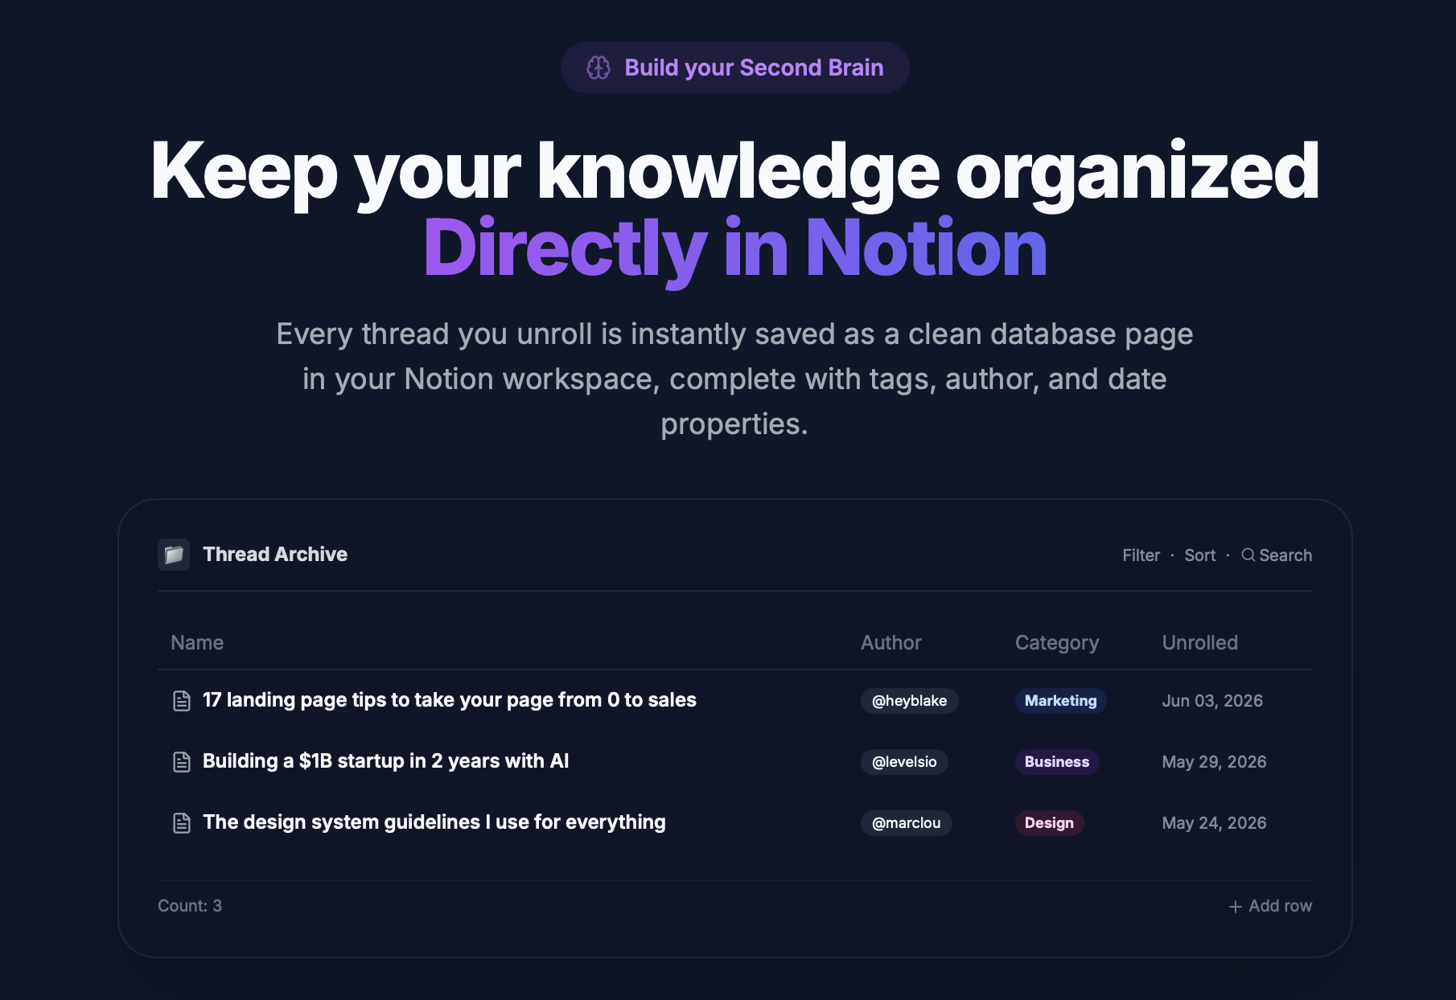Click page icon for design system guidelines row
This screenshot has width=1456, height=1000.
182,823
